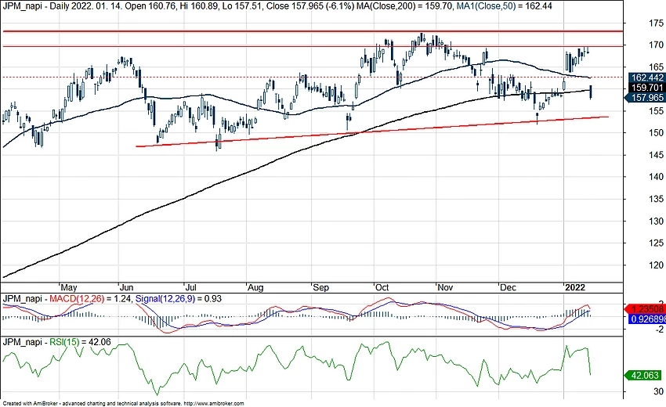Click the Aug label on time axis
This screenshot has height=407, width=666.
coord(255,287)
